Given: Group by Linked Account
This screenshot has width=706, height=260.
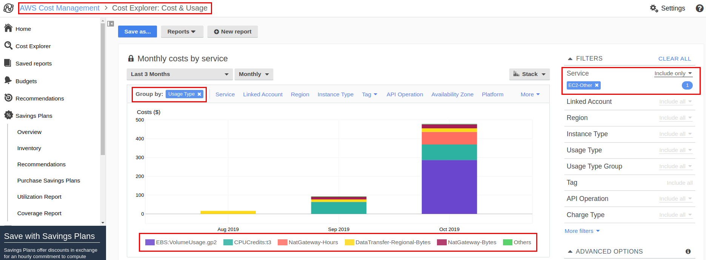Looking at the screenshot, I should [x=263, y=94].
